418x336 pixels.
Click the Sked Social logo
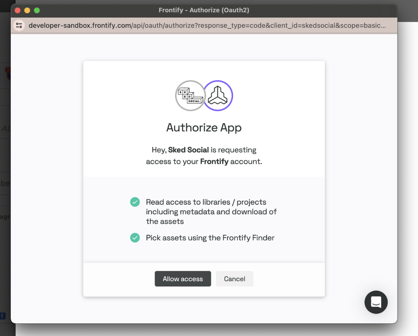(190, 96)
